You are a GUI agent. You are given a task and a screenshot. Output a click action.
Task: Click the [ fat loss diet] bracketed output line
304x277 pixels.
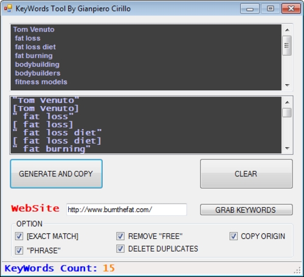click(57, 141)
